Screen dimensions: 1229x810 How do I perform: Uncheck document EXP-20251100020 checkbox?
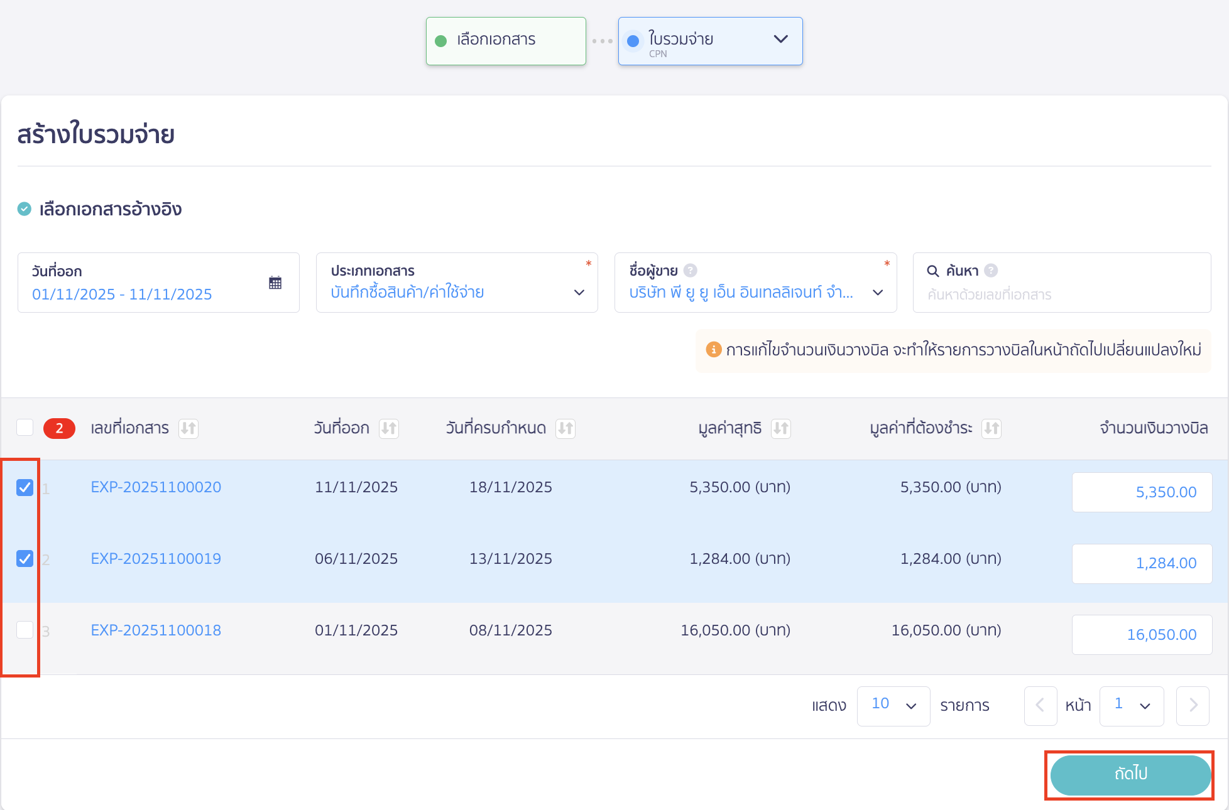[25, 487]
